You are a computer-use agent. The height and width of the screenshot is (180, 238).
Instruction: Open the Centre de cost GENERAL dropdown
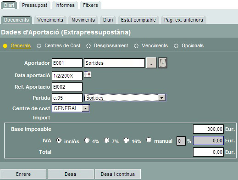tap(86, 108)
